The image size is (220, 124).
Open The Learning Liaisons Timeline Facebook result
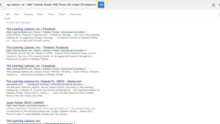[37, 48]
